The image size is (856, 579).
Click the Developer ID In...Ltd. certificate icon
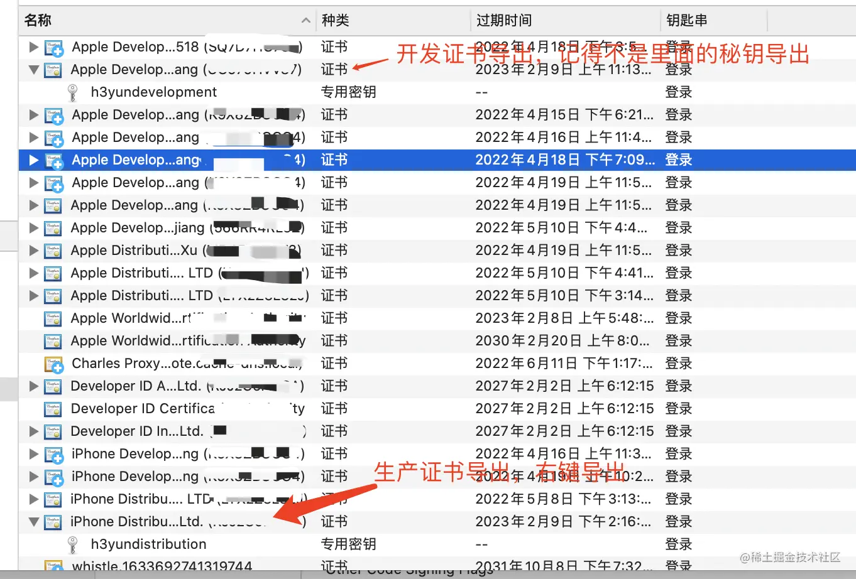point(53,431)
